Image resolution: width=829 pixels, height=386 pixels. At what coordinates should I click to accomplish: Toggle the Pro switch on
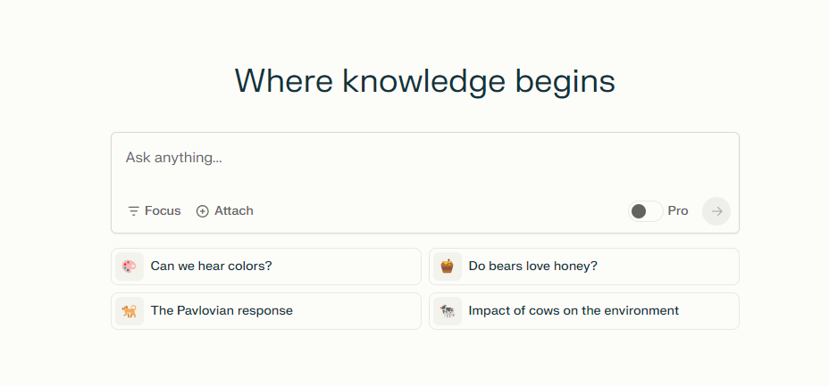click(646, 211)
